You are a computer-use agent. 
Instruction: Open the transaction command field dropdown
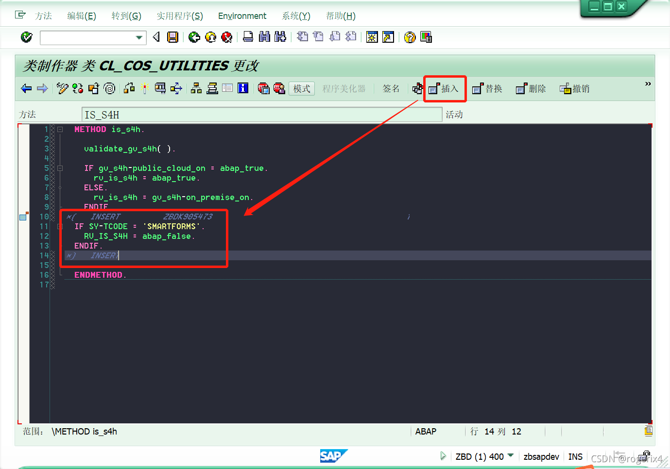tap(139, 37)
